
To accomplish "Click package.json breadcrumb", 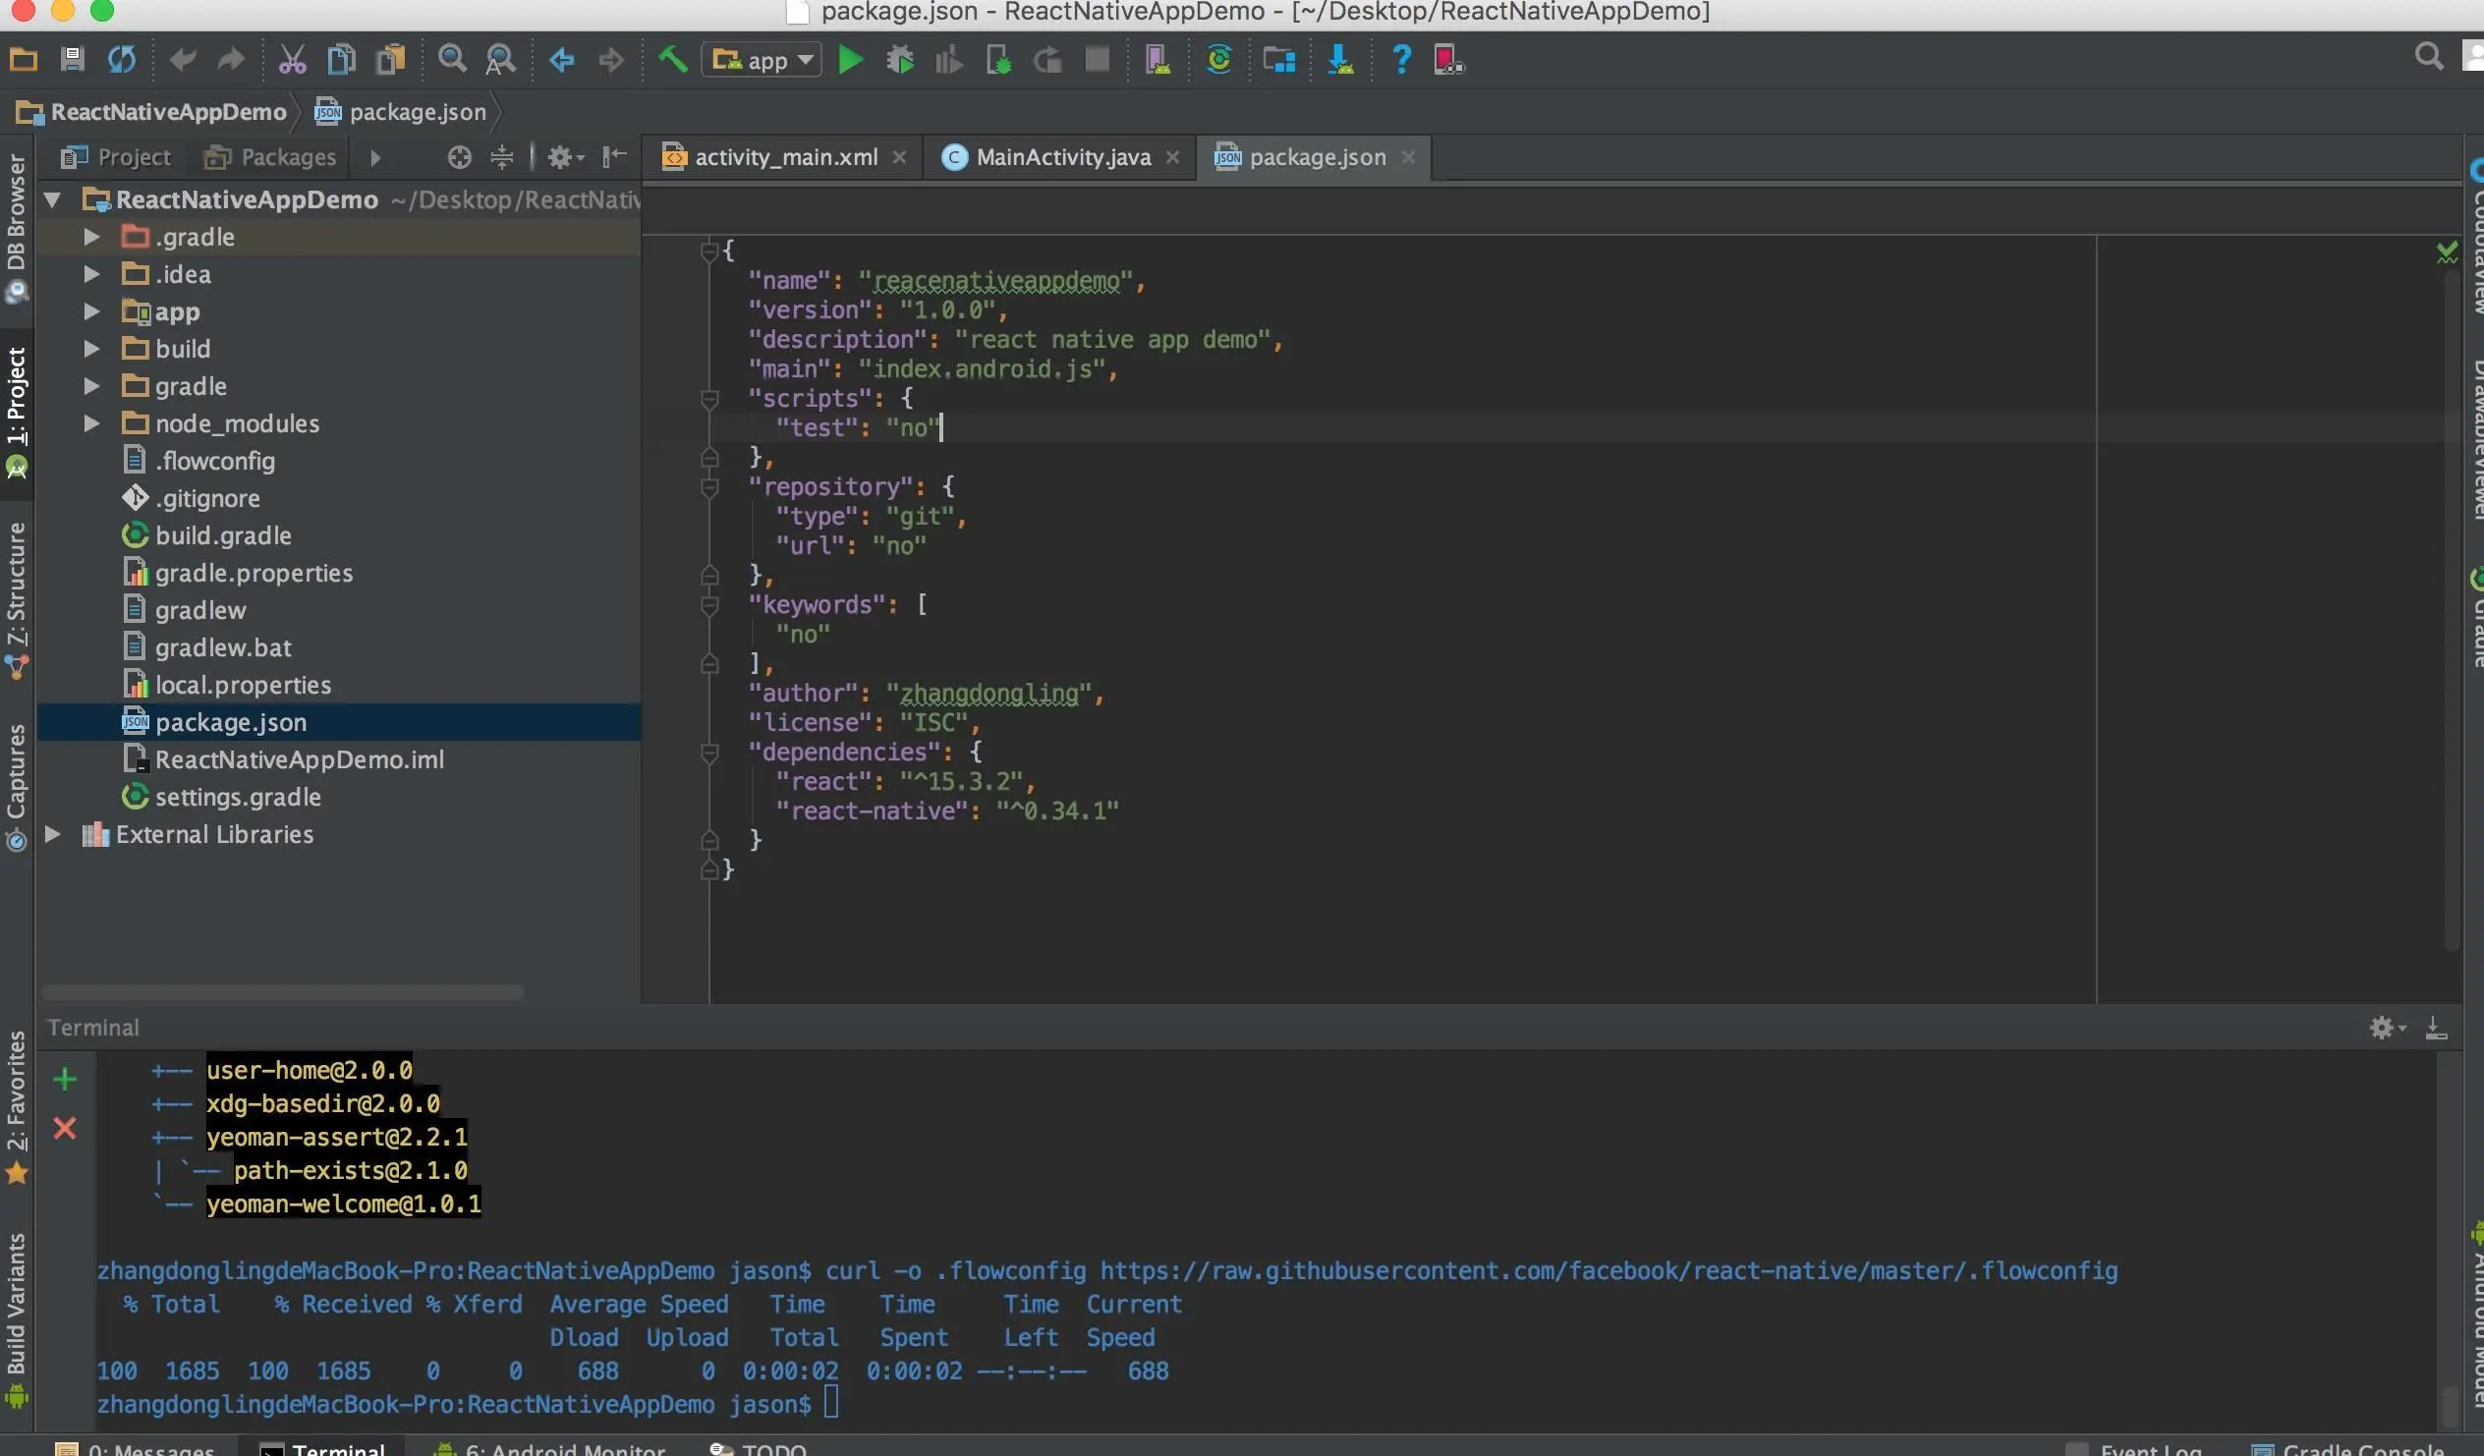I will (400, 112).
